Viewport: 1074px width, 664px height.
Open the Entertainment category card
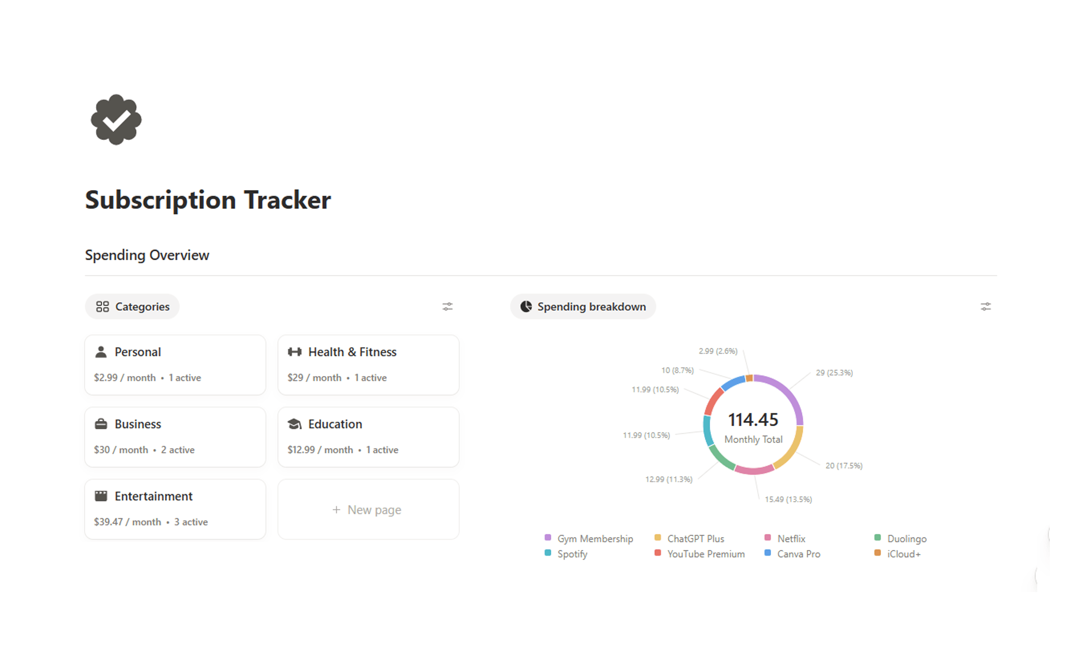(x=175, y=509)
